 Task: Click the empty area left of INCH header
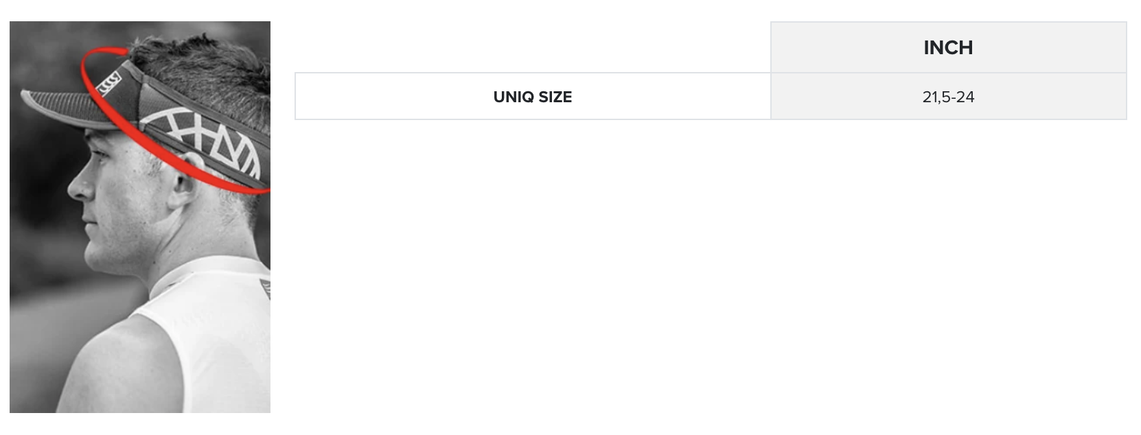click(x=532, y=47)
